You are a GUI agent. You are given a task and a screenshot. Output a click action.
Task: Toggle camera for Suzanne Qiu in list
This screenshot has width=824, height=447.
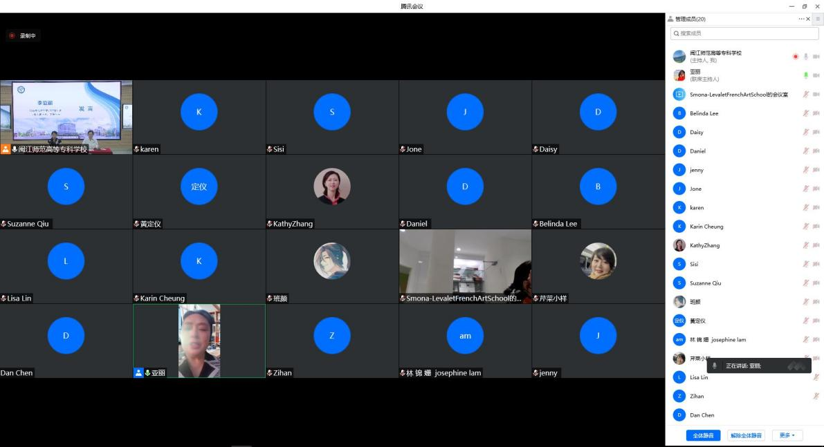[x=816, y=283]
